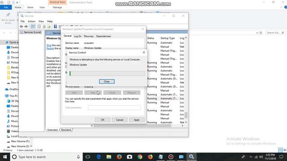
Task: Click the Resume service button
Action: pyautogui.click(x=131, y=93)
